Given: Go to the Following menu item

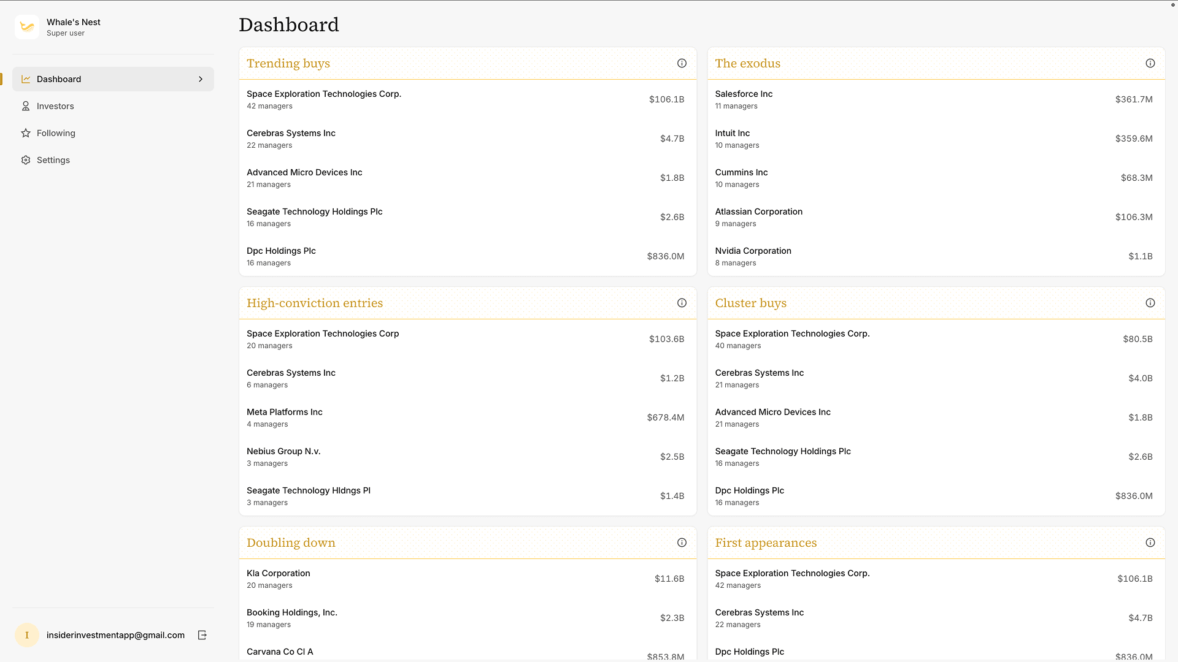Looking at the screenshot, I should [x=113, y=133].
